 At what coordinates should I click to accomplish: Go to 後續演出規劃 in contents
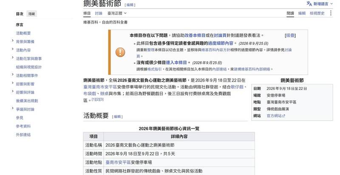click(x=27, y=101)
